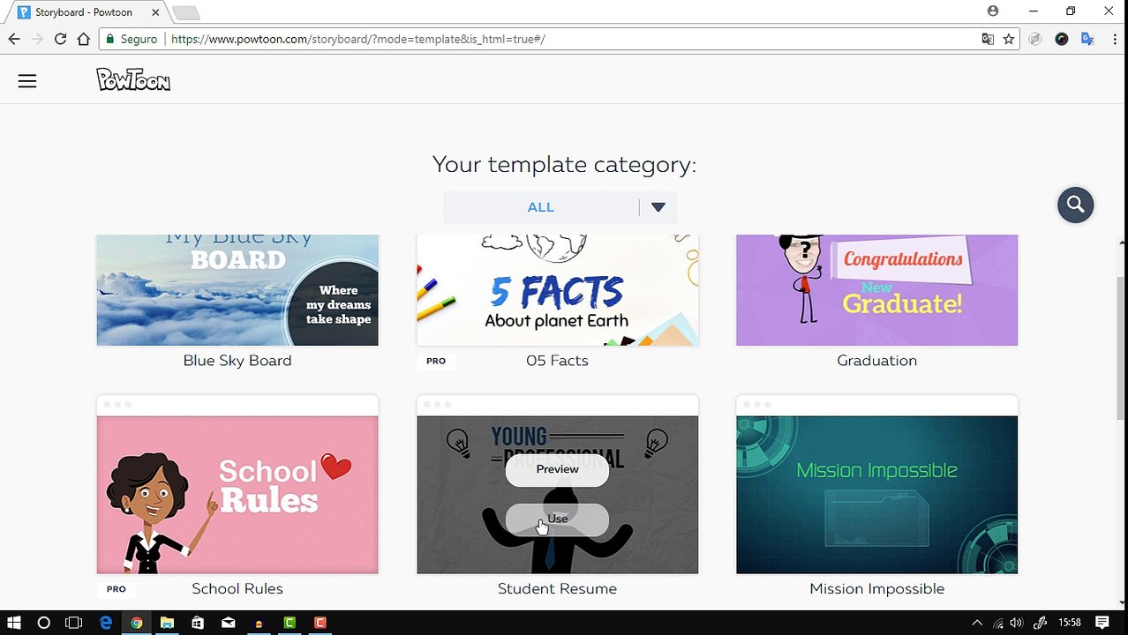Select the Blue Sky Board thumbnail
The width and height of the screenshot is (1128, 635).
click(x=237, y=290)
